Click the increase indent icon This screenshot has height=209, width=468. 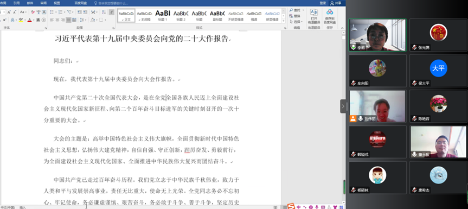point(85,12)
